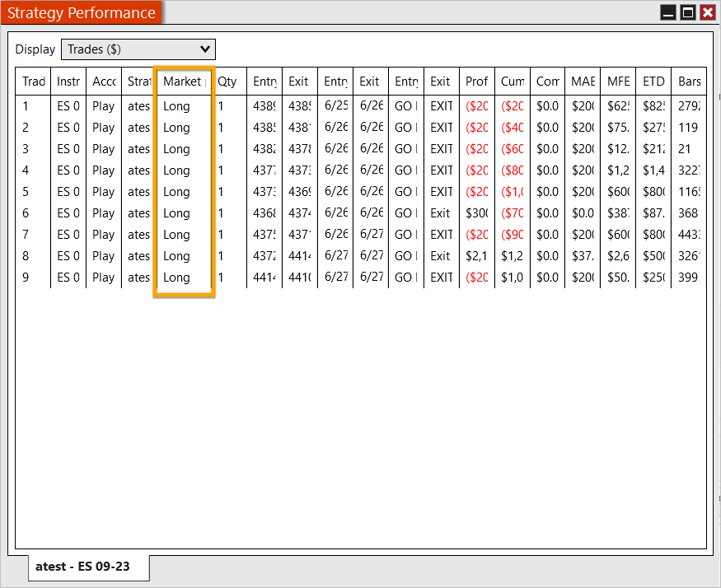The width and height of the screenshot is (721, 588).
Task: Switch to the atest - ES 09-23 tab
Action: coord(88,567)
